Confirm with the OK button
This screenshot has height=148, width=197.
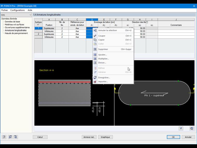(173, 137)
